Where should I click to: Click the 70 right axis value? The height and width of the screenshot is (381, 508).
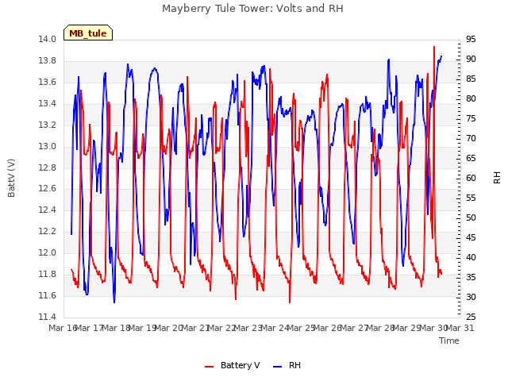click(471, 138)
